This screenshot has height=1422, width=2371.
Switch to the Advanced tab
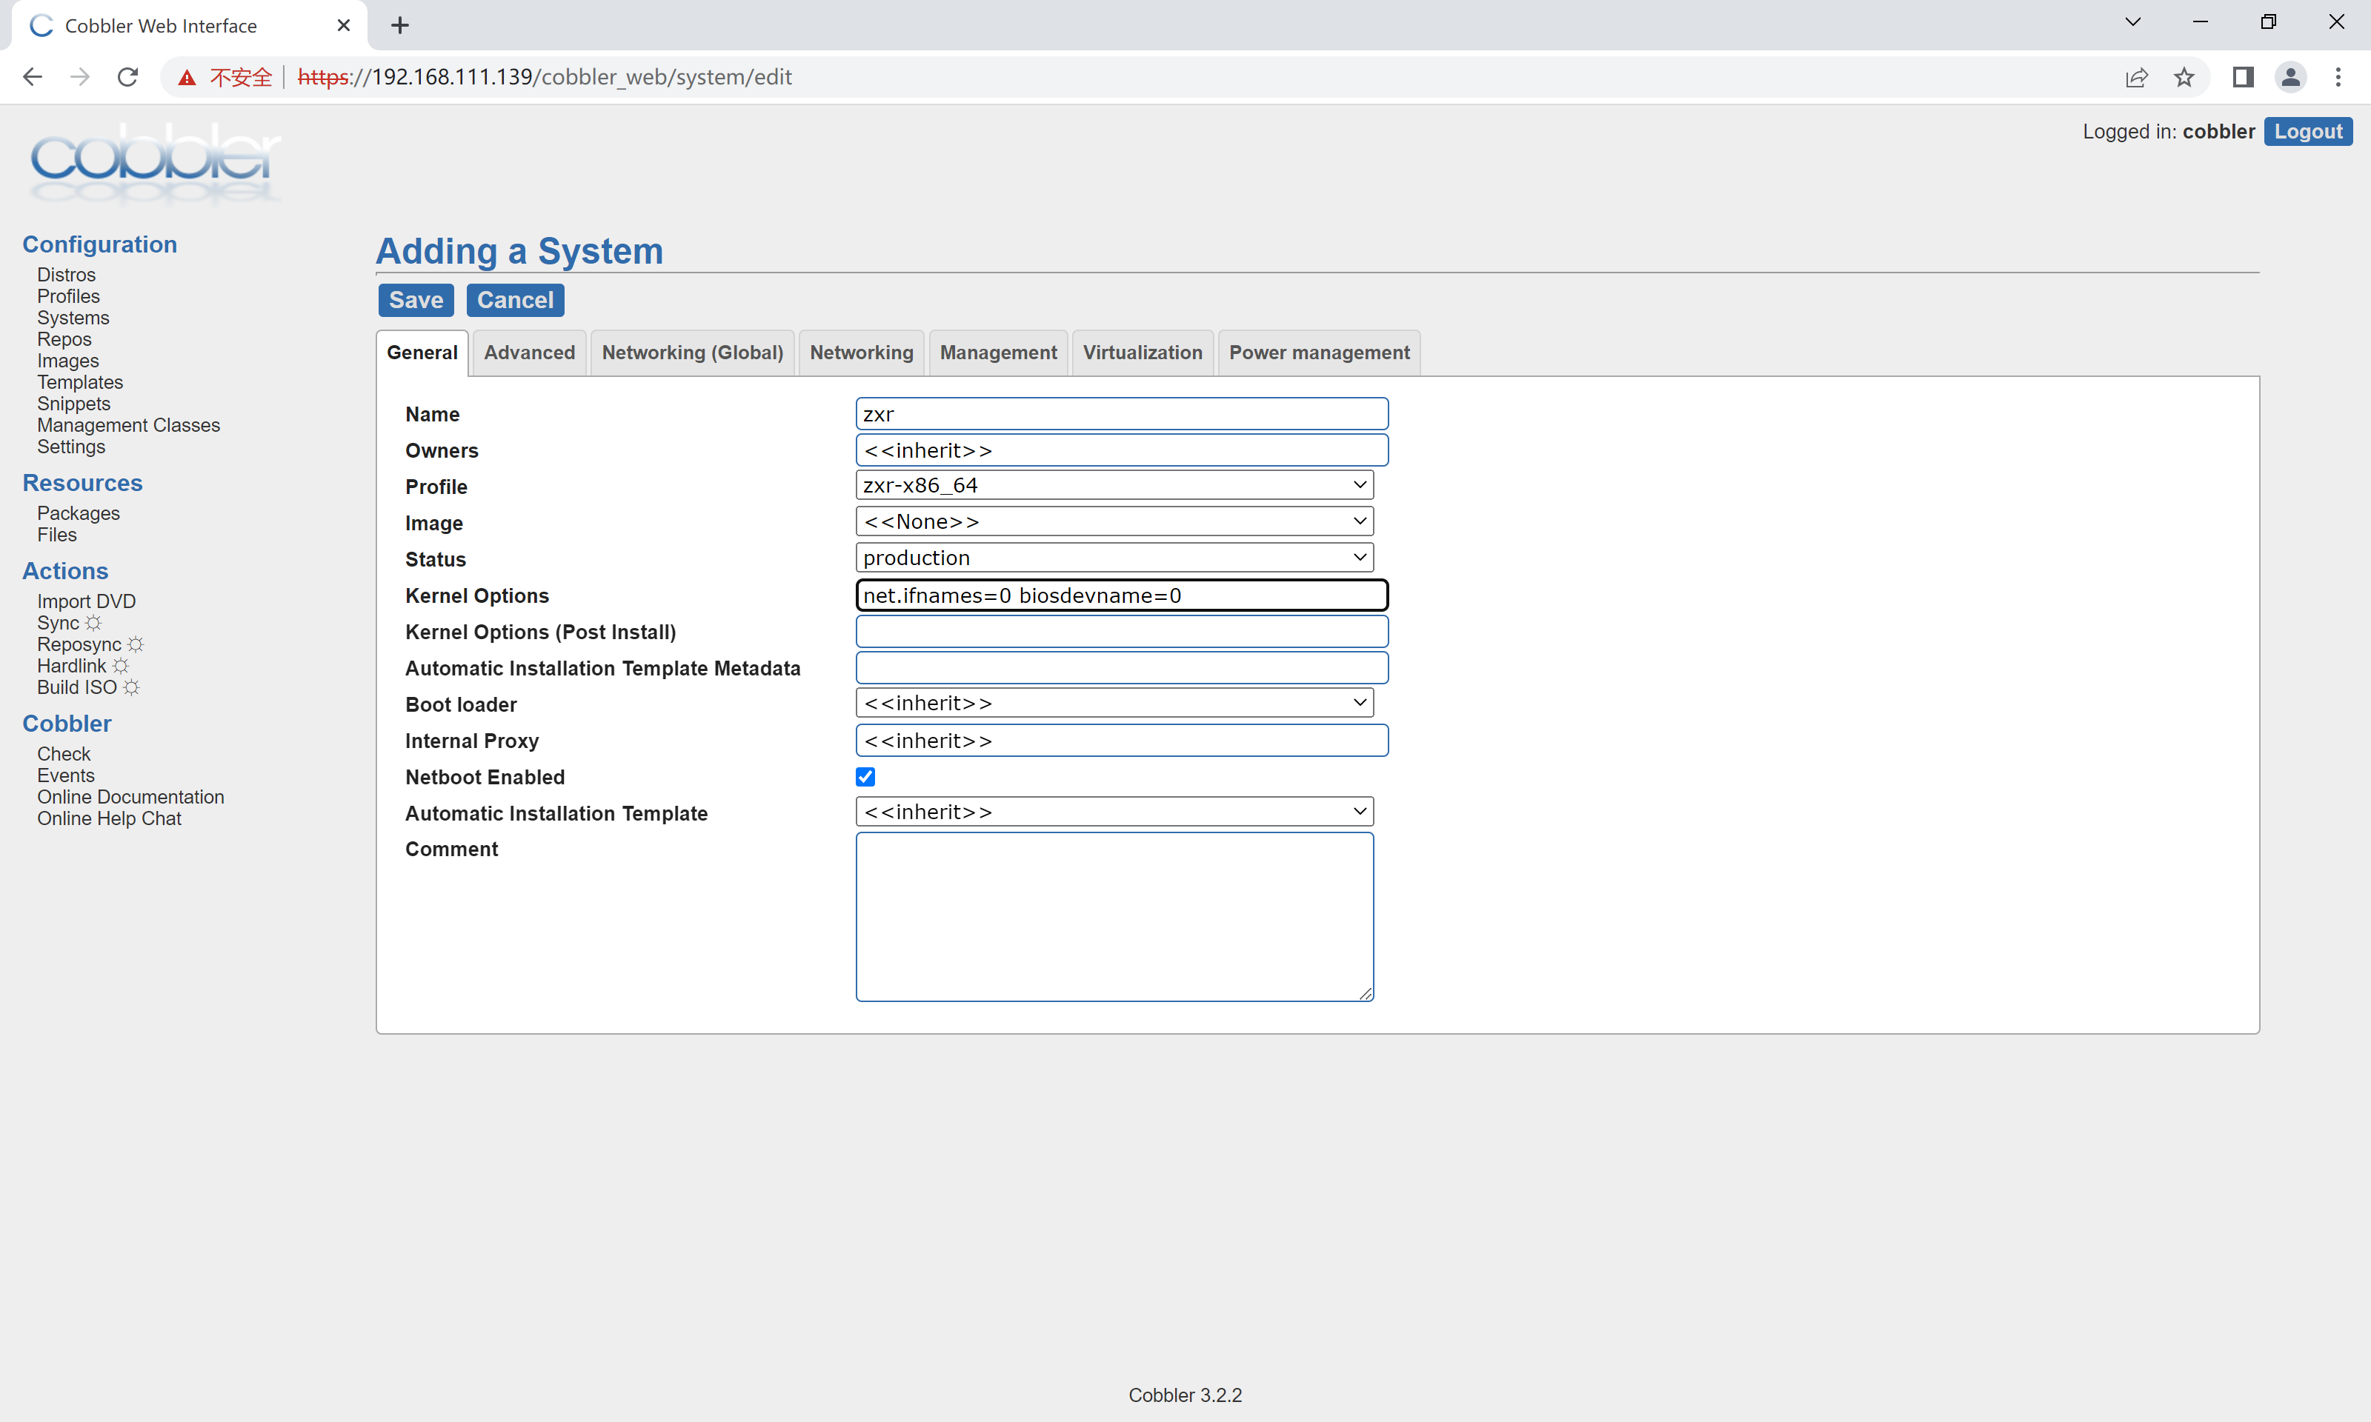point(529,353)
